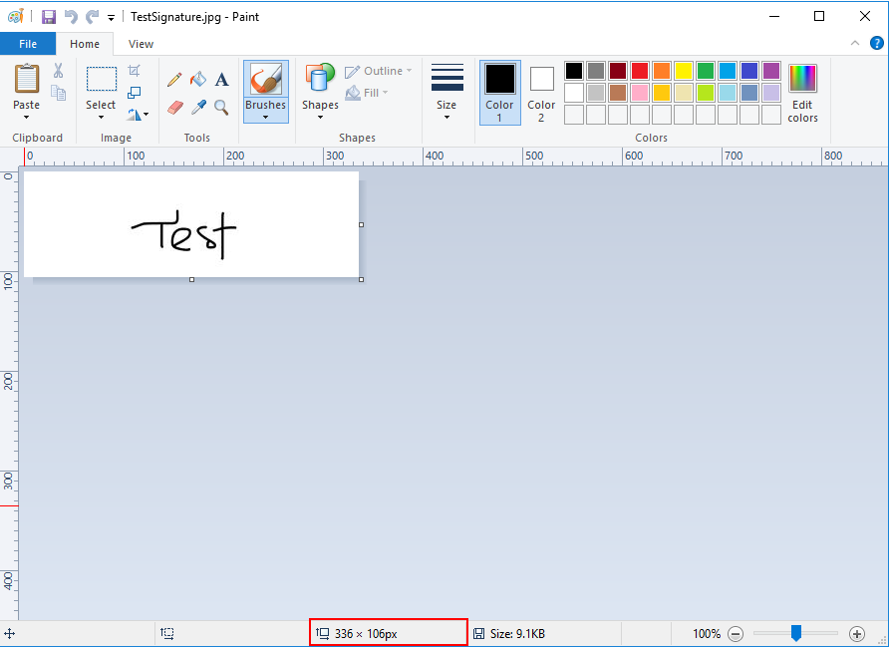Screen dimensions: 889x647
Task: Click the zoom out minus button
Action: pos(736,634)
